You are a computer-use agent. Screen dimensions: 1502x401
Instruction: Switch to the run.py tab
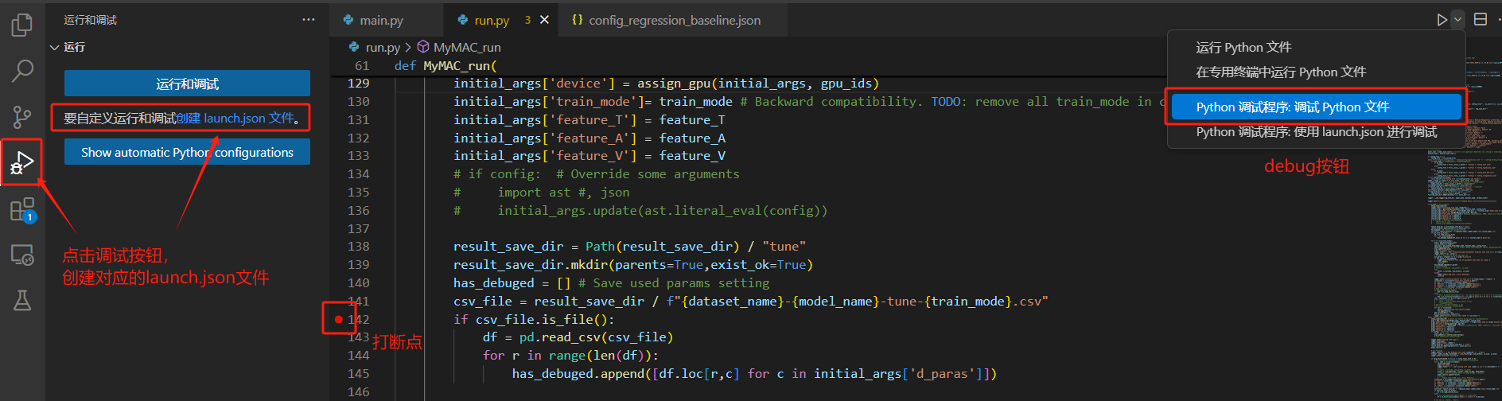coord(492,20)
